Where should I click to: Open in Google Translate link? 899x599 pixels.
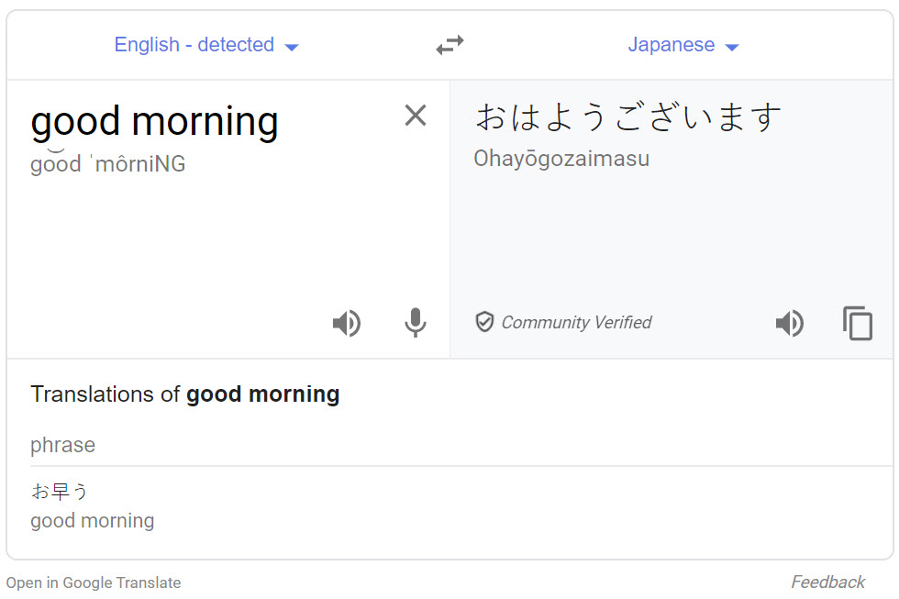(x=94, y=582)
